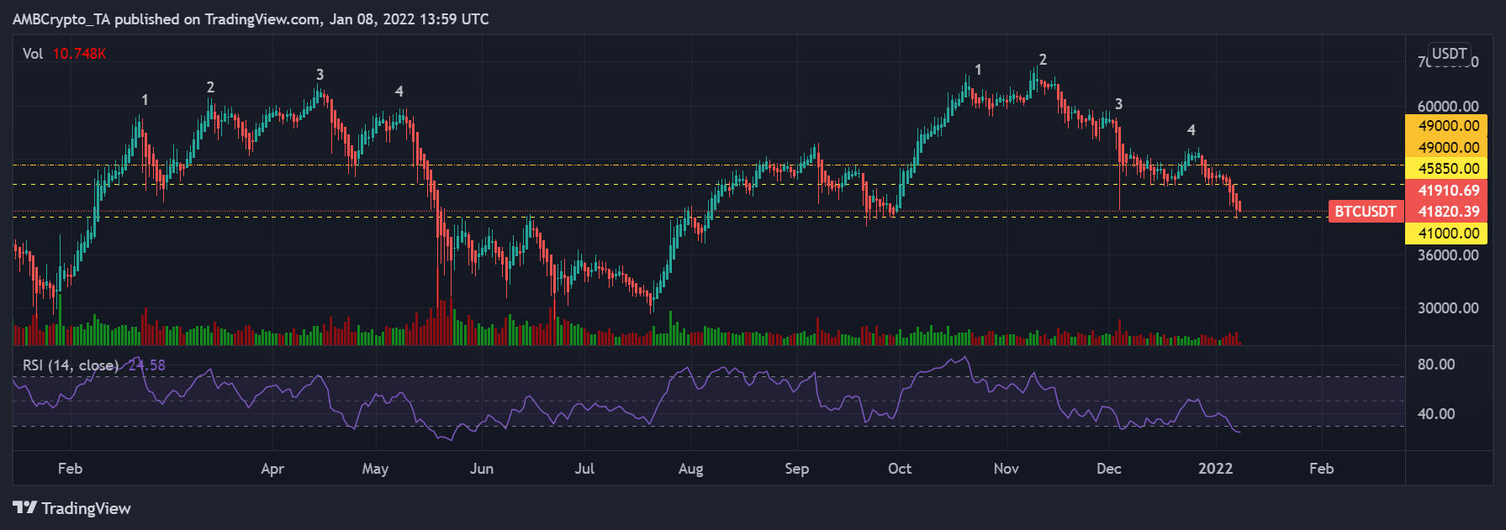Viewport: 1506px width, 530px height.
Task: Click the Jun label on time axis
Action: point(481,469)
